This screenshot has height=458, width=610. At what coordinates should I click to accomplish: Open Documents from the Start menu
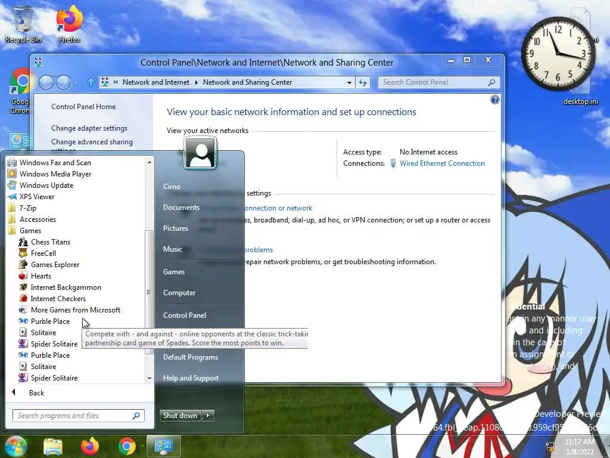coord(181,207)
